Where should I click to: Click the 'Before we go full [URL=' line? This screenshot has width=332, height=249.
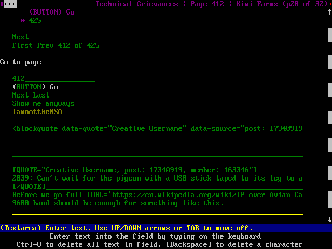[x=158, y=195]
